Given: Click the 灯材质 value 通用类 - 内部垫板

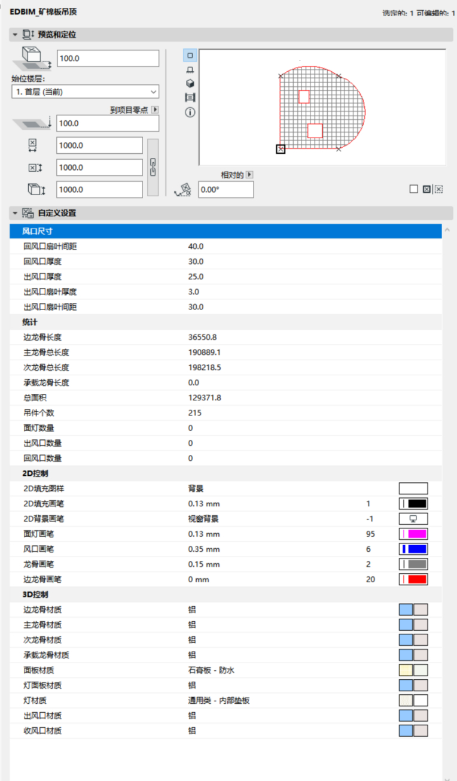Looking at the screenshot, I should coord(219,700).
